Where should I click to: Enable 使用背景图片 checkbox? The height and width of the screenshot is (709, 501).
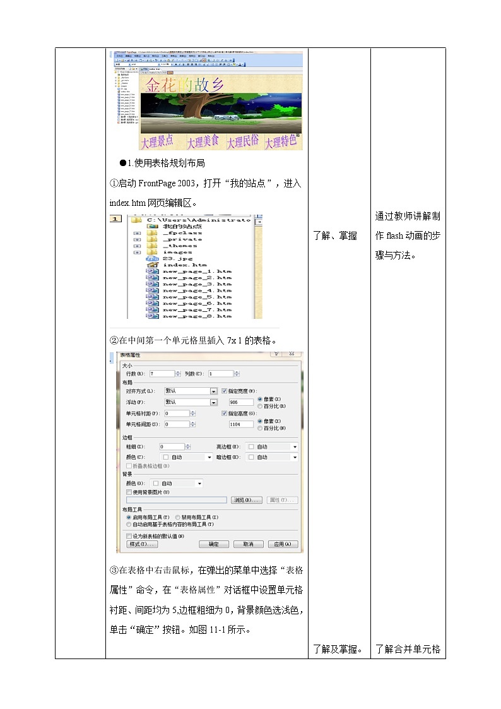[129, 492]
